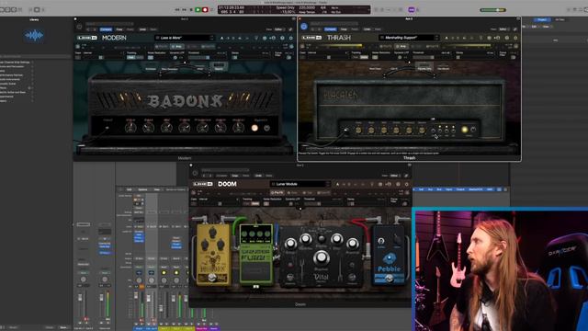Click Undo in the Modern plugin header
The width and height of the screenshot is (588, 331).
pos(142,29)
